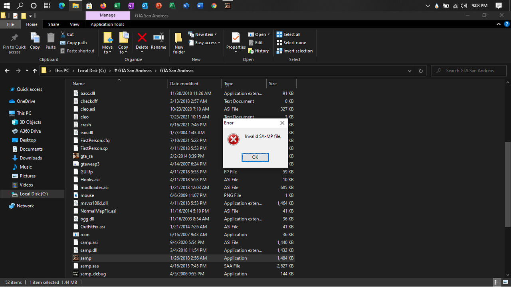Switch to the Share tab
Viewport: 511px width, 287px height.
(x=53, y=24)
